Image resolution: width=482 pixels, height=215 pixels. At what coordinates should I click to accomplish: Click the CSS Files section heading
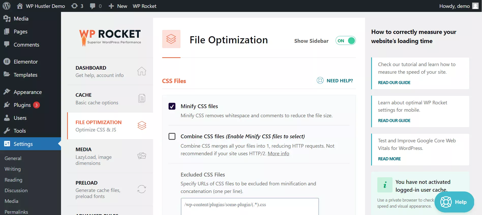pyautogui.click(x=174, y=81)
